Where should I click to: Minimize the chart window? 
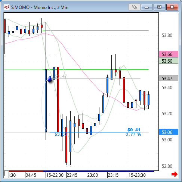[x=147, y=7]
